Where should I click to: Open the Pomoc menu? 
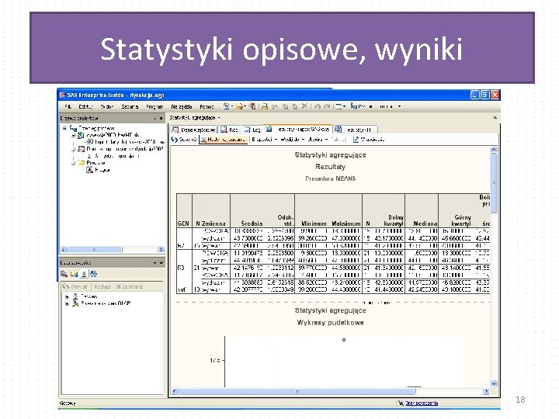pyautogui.click(x=207, y=106)
